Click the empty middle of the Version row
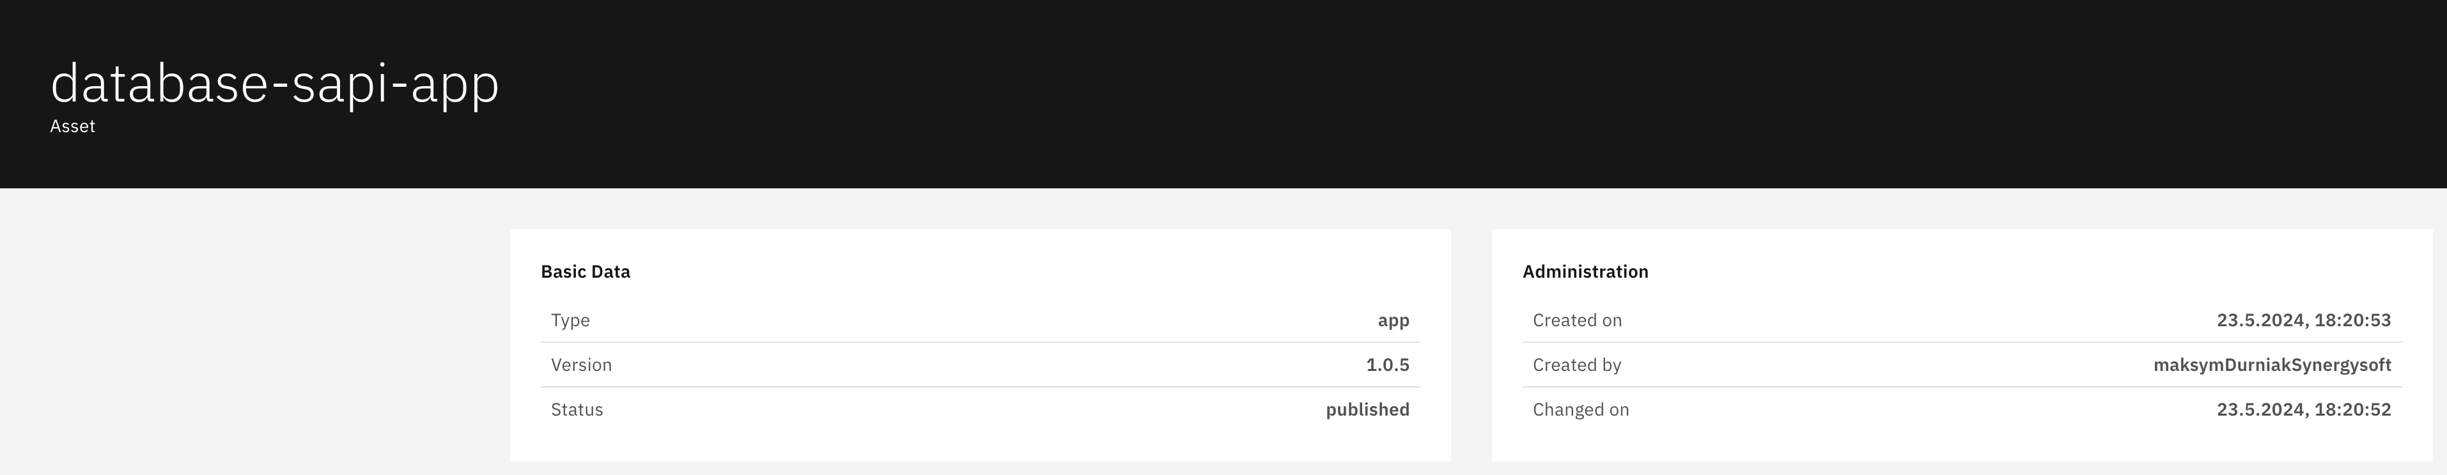The image size is (2447, 475). coord(979,365)
